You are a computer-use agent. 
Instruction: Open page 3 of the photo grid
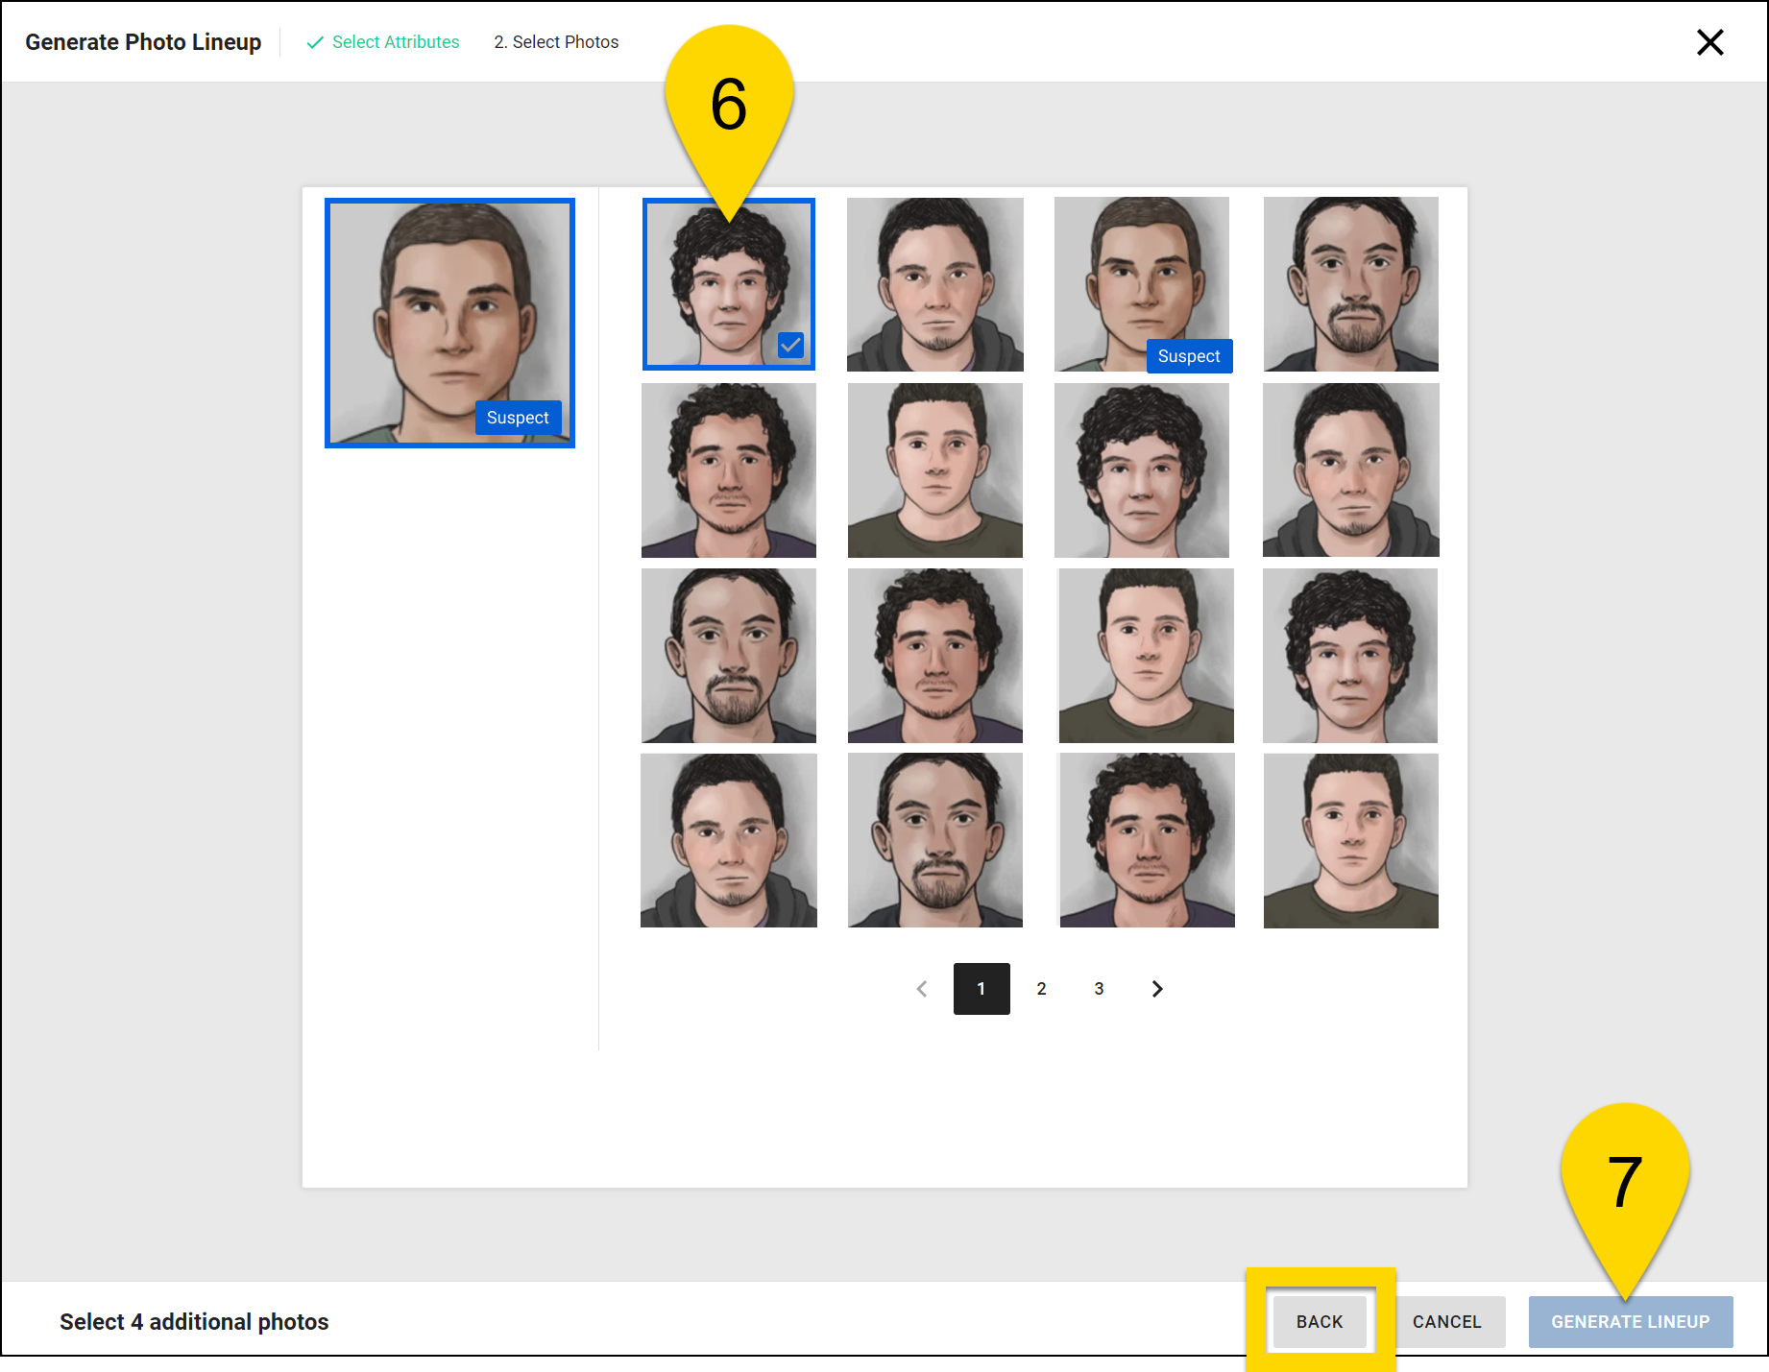click(x=1099, y=988)
